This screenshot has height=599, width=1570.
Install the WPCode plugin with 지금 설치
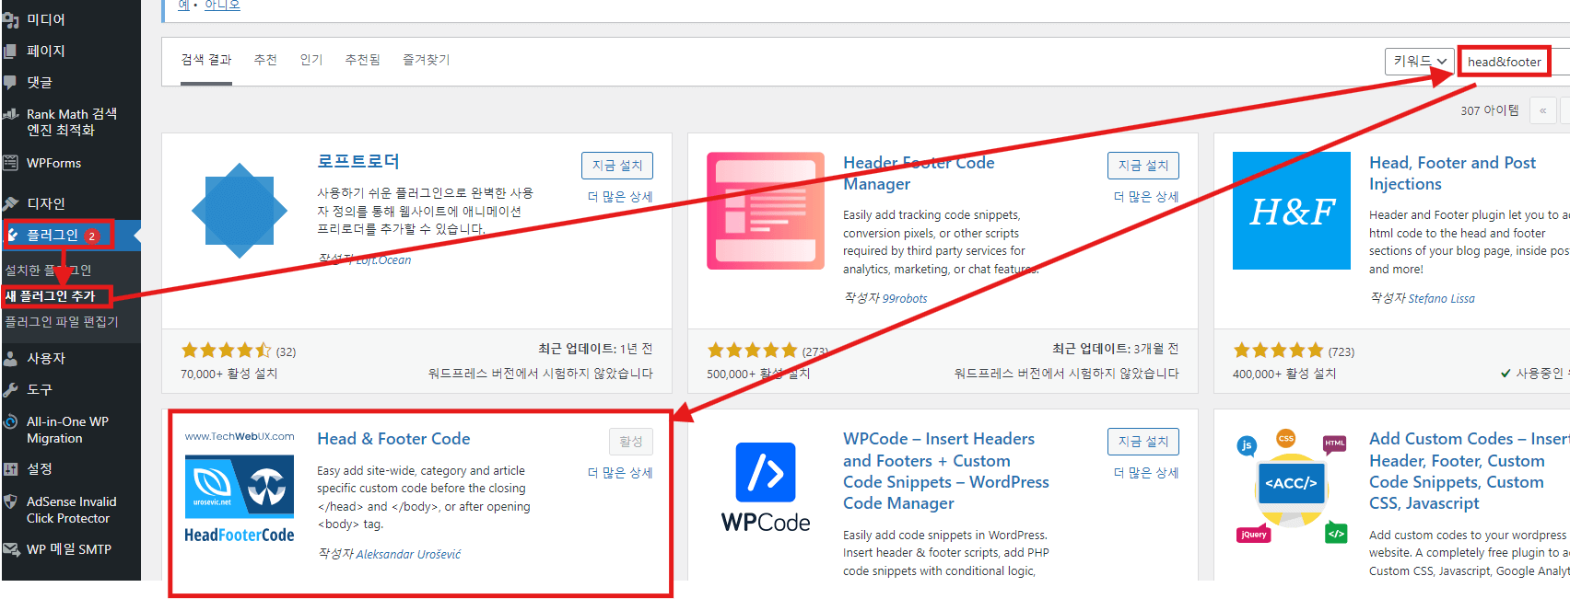click(1143, 442)
